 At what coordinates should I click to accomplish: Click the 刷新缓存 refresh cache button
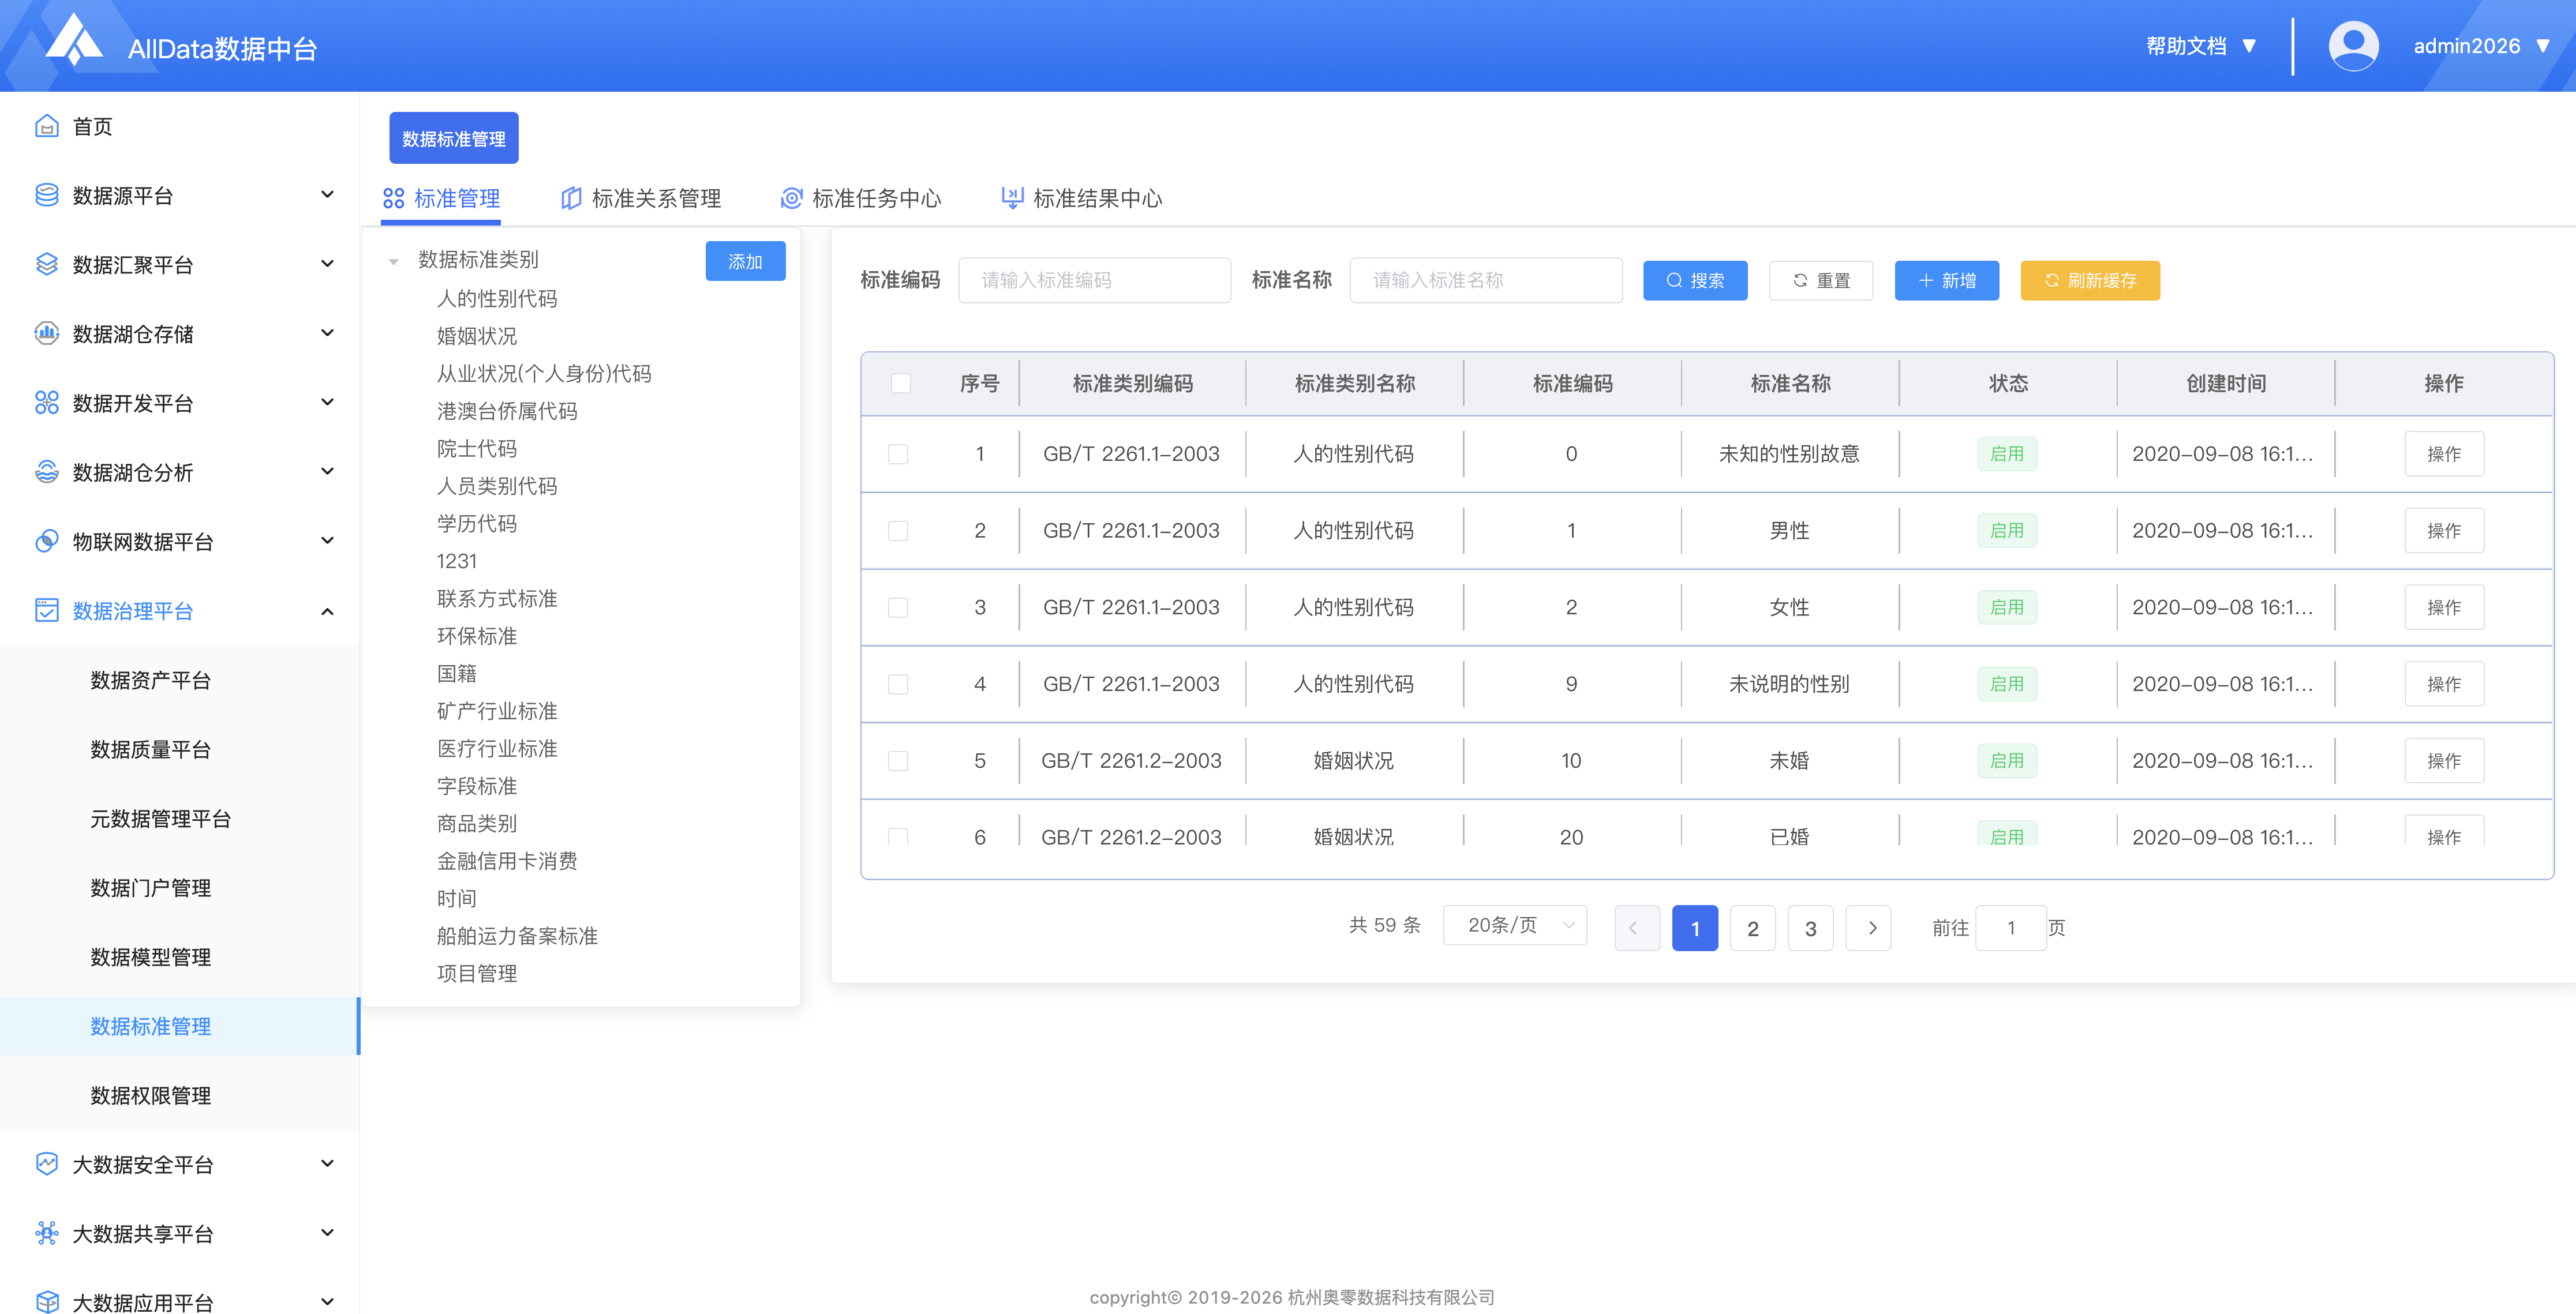coord(2089,281)
